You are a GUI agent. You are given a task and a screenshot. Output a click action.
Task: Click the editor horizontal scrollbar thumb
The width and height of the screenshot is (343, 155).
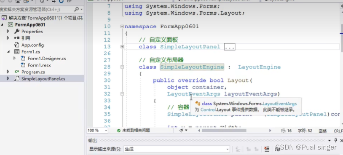pos(224,131)
